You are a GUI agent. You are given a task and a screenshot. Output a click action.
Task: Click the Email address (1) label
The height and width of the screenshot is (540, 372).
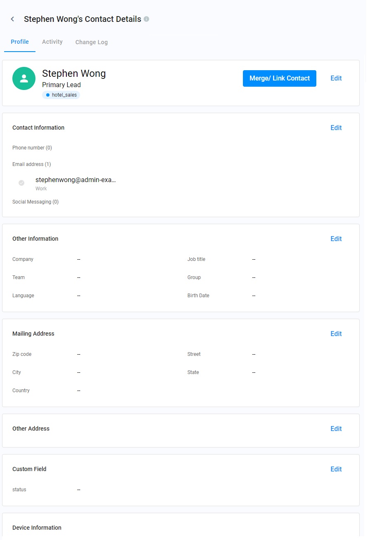[32, 164]
